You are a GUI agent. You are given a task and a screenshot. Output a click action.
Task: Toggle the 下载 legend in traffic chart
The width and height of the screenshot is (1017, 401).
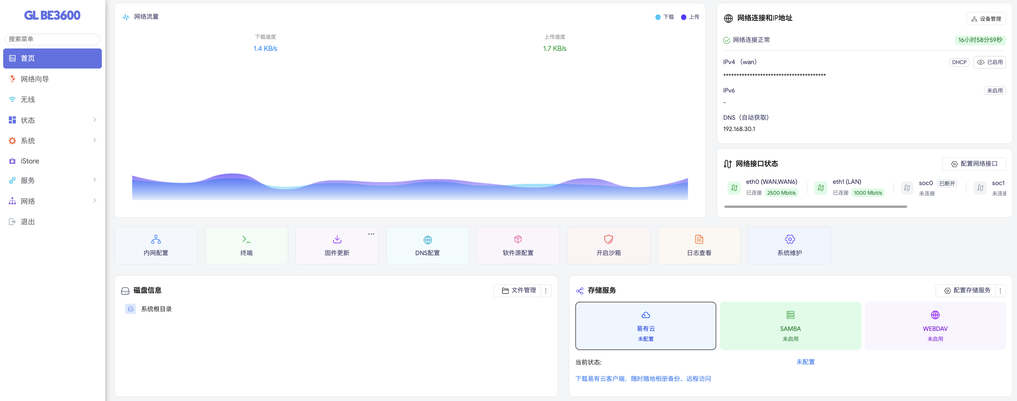(665, 17)
